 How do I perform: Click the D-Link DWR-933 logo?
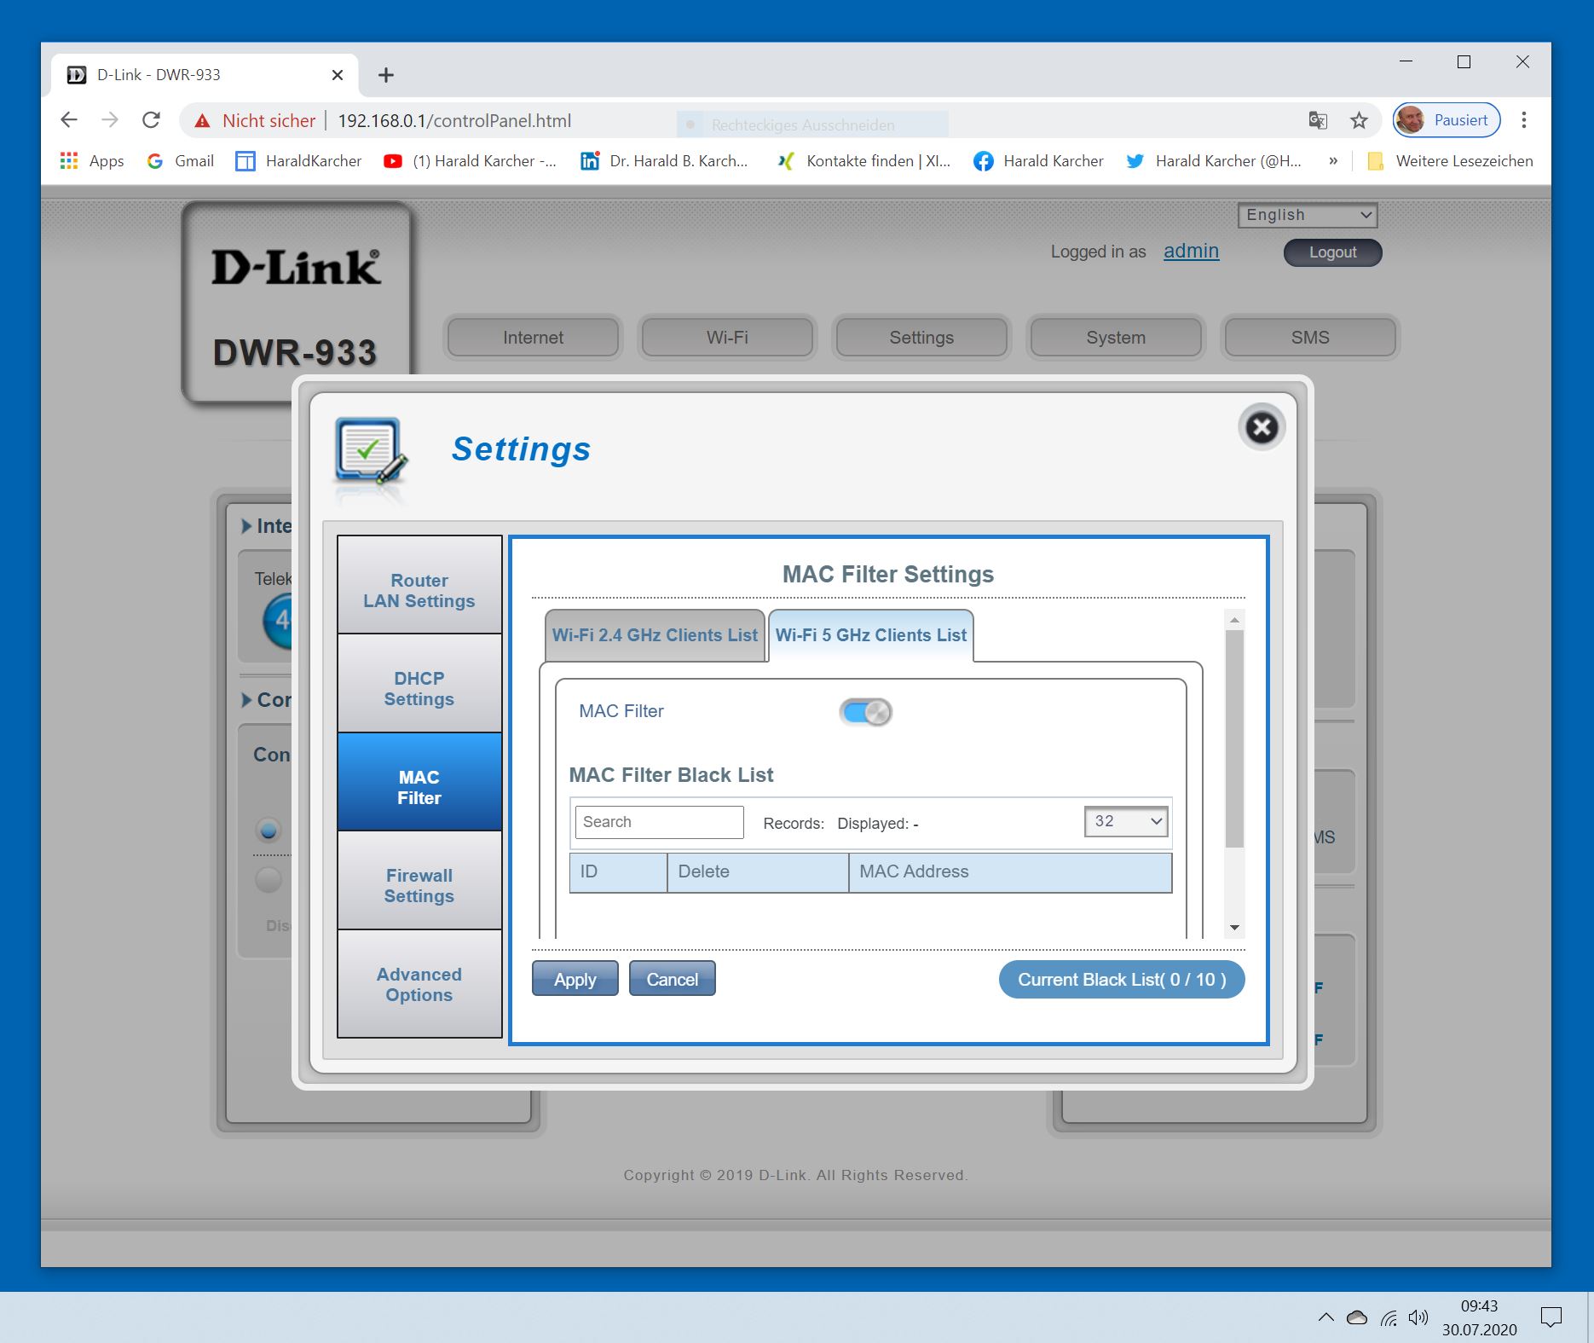click(296, 303)
